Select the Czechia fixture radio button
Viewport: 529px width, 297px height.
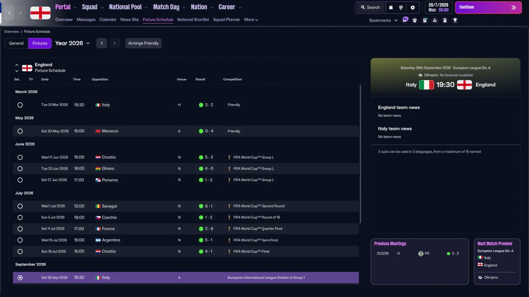[20, 217]
